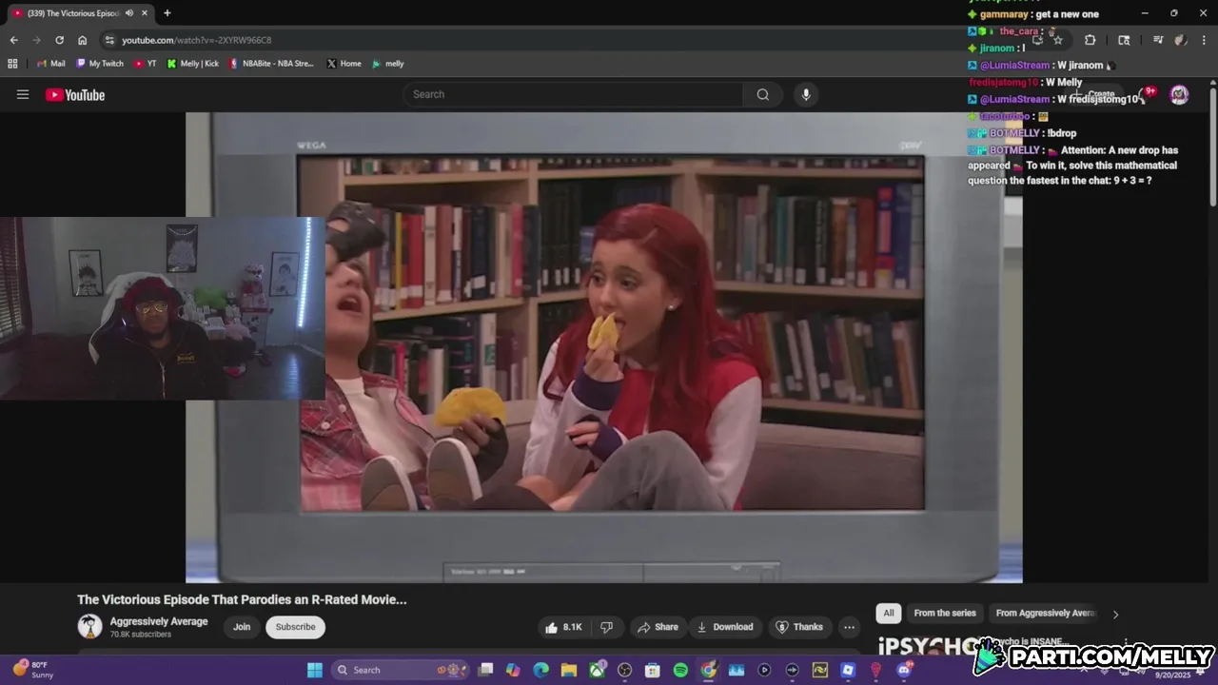Open Chrome media controls icon
1218x685 pixels.
[1157, 40]
